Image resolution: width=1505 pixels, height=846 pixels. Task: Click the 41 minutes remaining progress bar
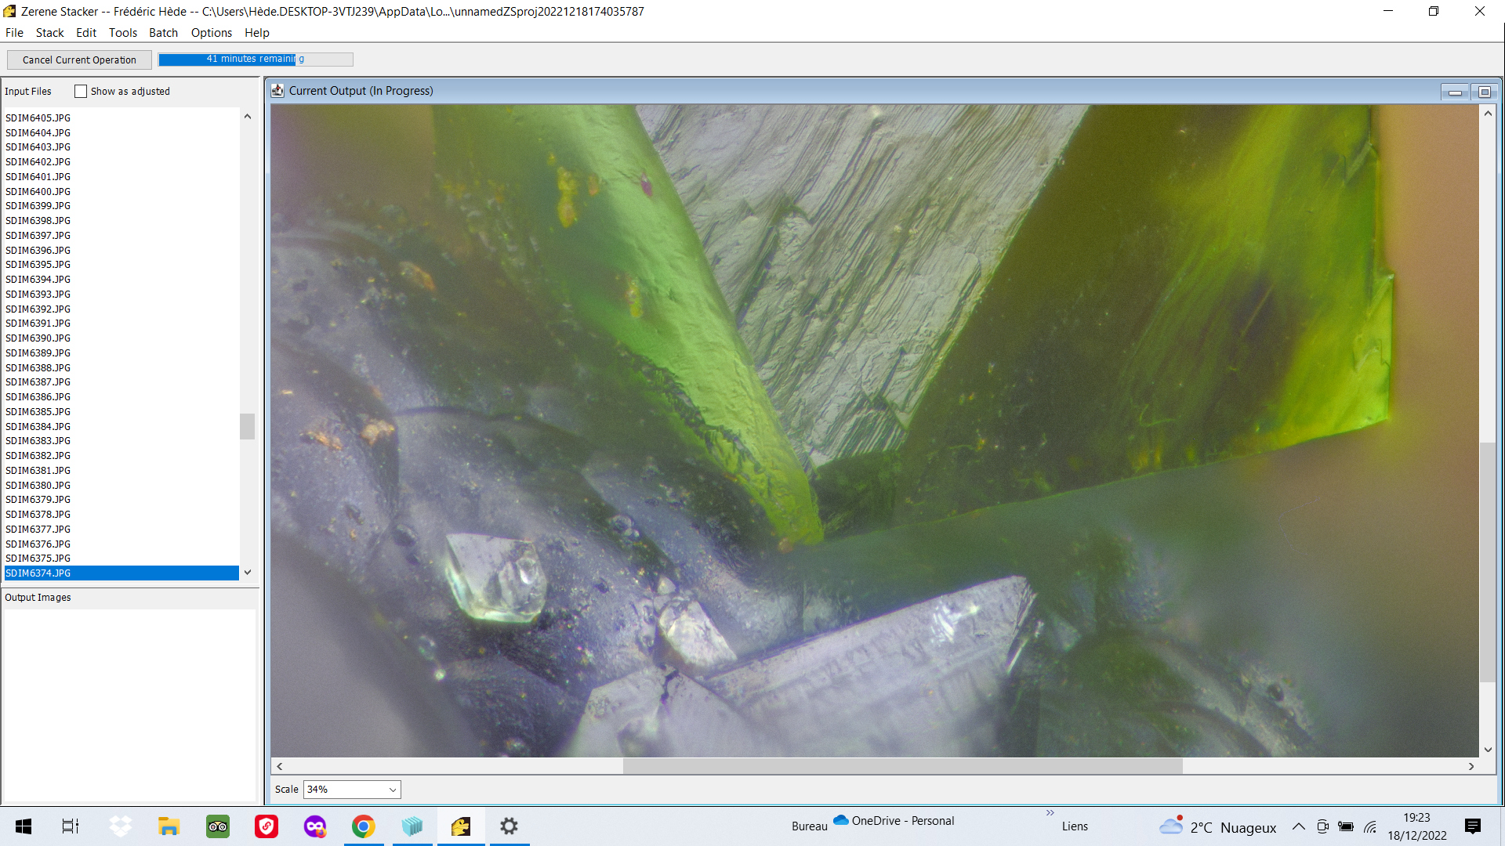(x=256, y=60)
